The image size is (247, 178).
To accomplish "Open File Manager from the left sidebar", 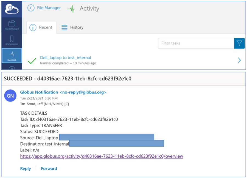I will click(x=12, y=25).
